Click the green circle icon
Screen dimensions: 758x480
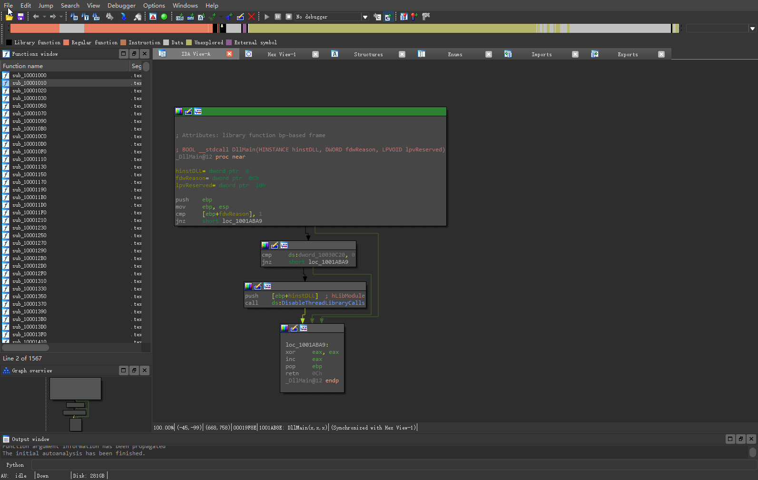[x=164, y=17]
